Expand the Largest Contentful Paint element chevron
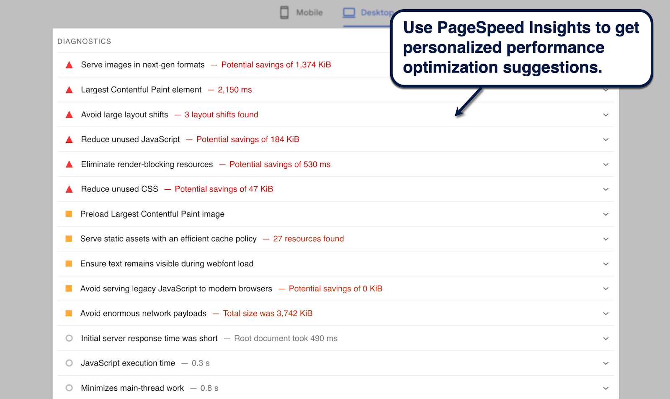Viewport: 670px width, 399px height. pyautogui.click(x=606, y=90)
